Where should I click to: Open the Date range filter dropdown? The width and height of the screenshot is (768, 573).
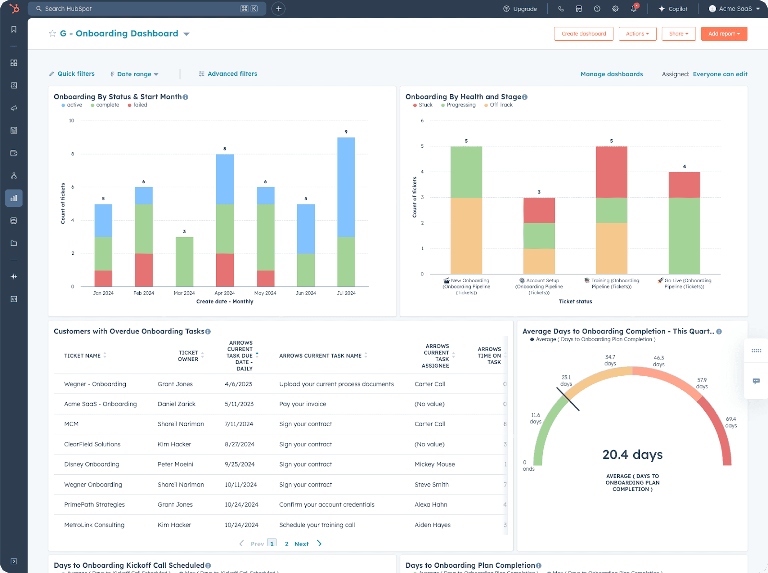[134, 74]
